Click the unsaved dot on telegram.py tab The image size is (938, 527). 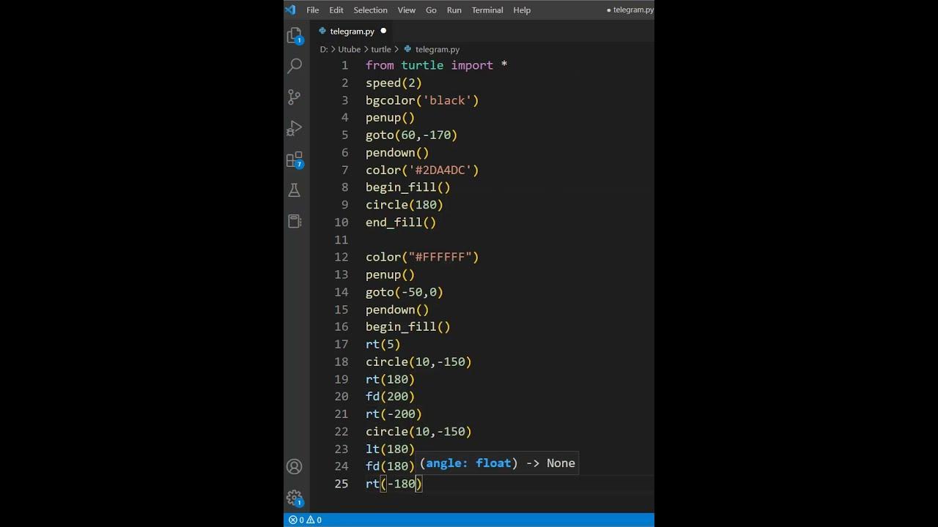pos(383,31)
